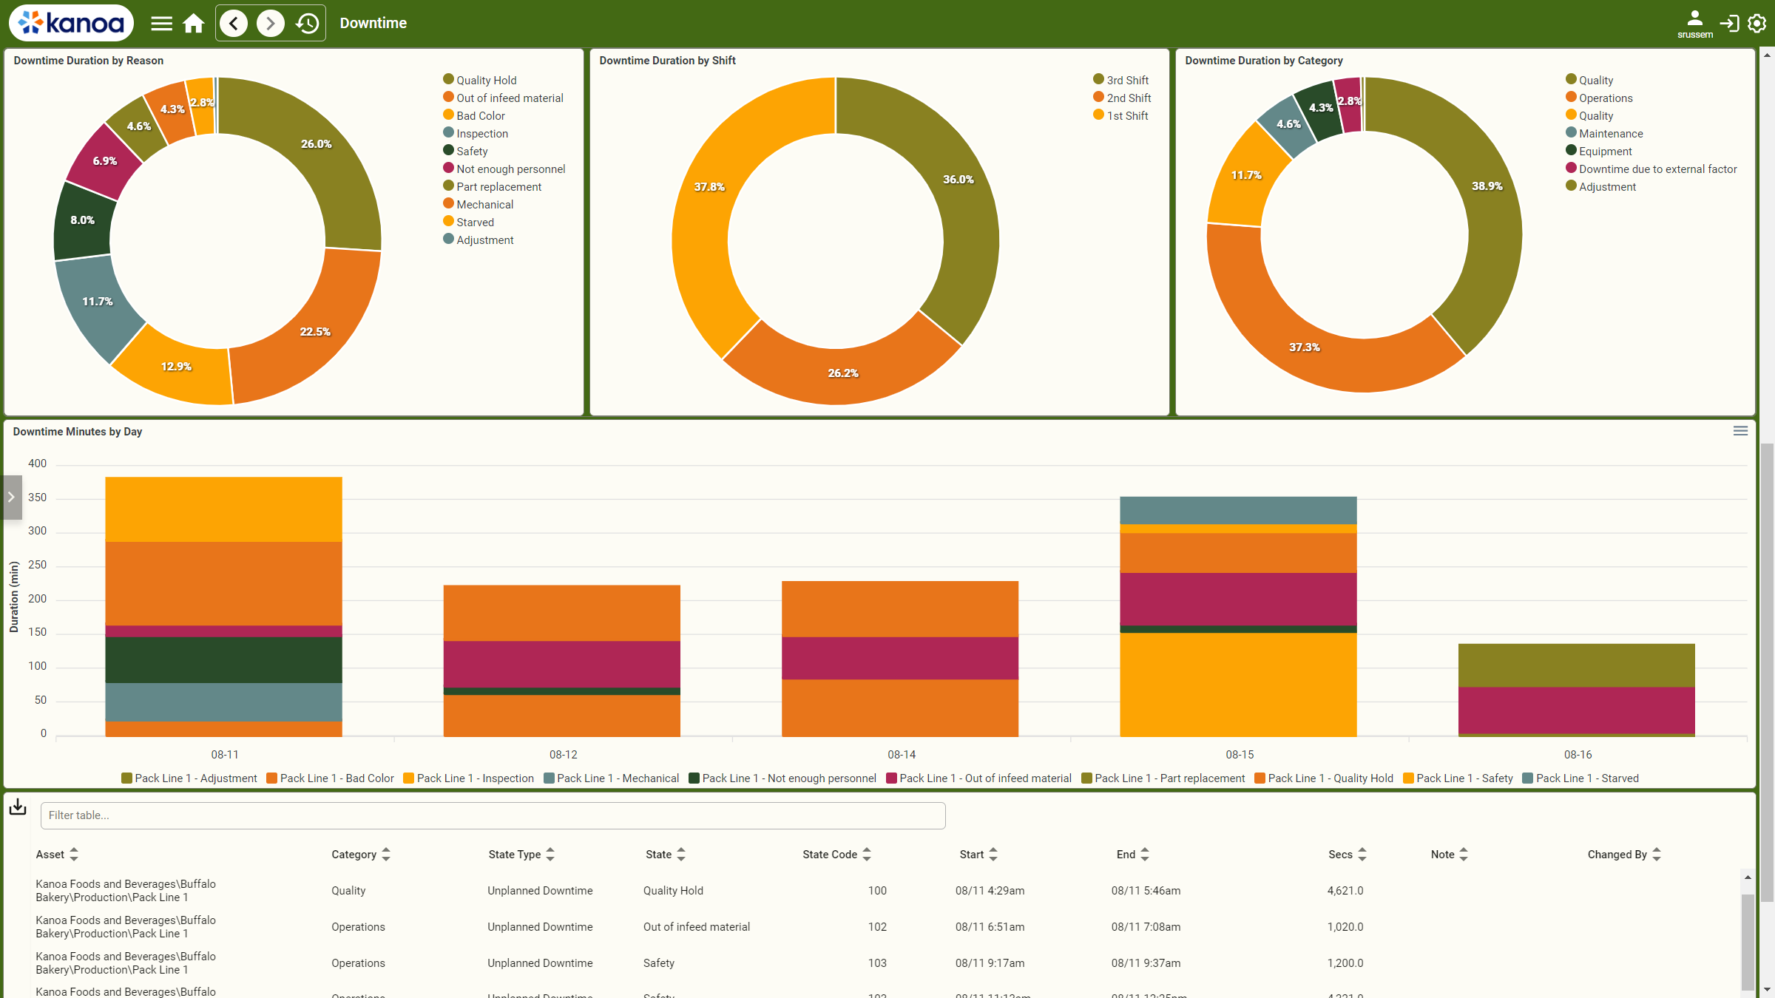Click the dark green segment of 08-11 bar
The height and width of the screenshot is (998, 1775).
223,659
